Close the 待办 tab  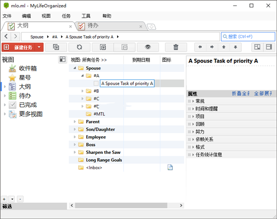pos(140,27)
